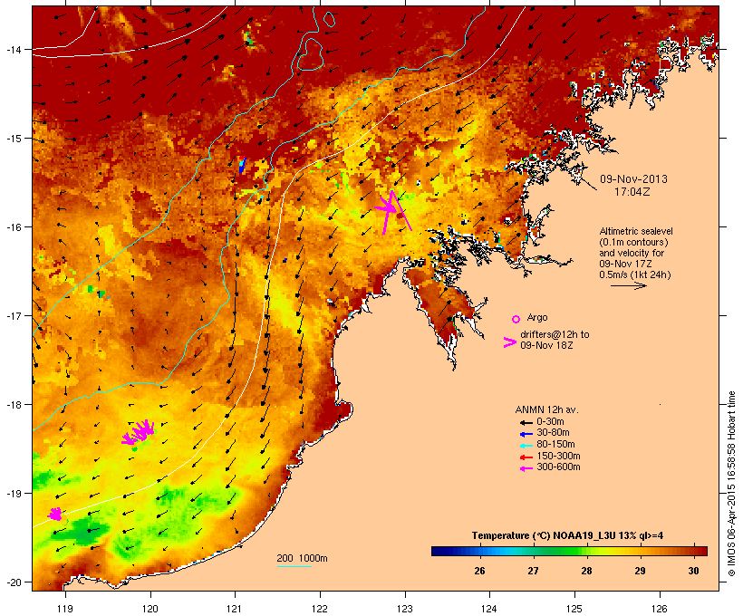Click the 'Argo' legend label
Viewport: 743px width, 616px height.
[x=537, y=317]
